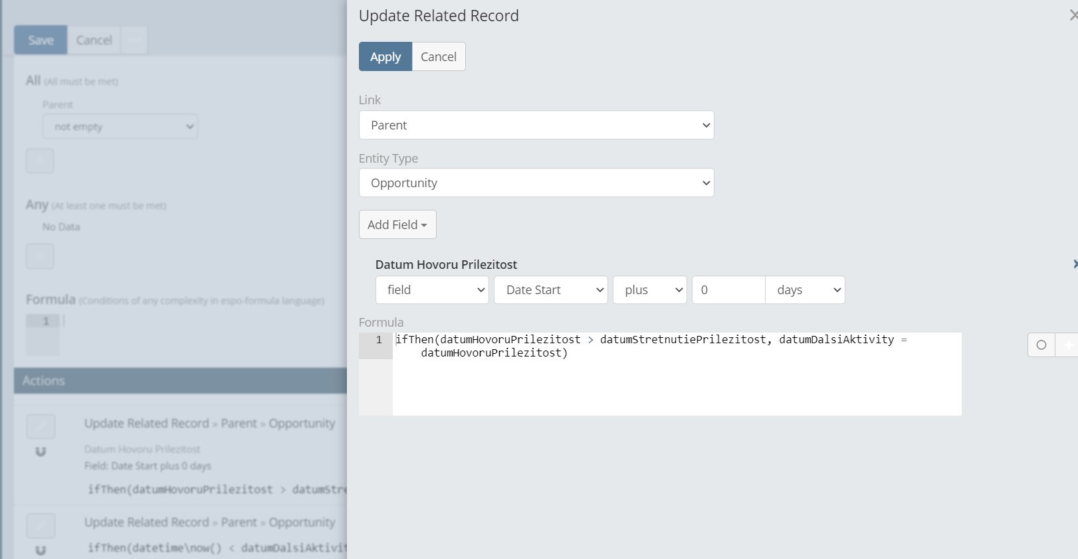
Task: Open the field value-type dropdown
Action: [432, 290]
